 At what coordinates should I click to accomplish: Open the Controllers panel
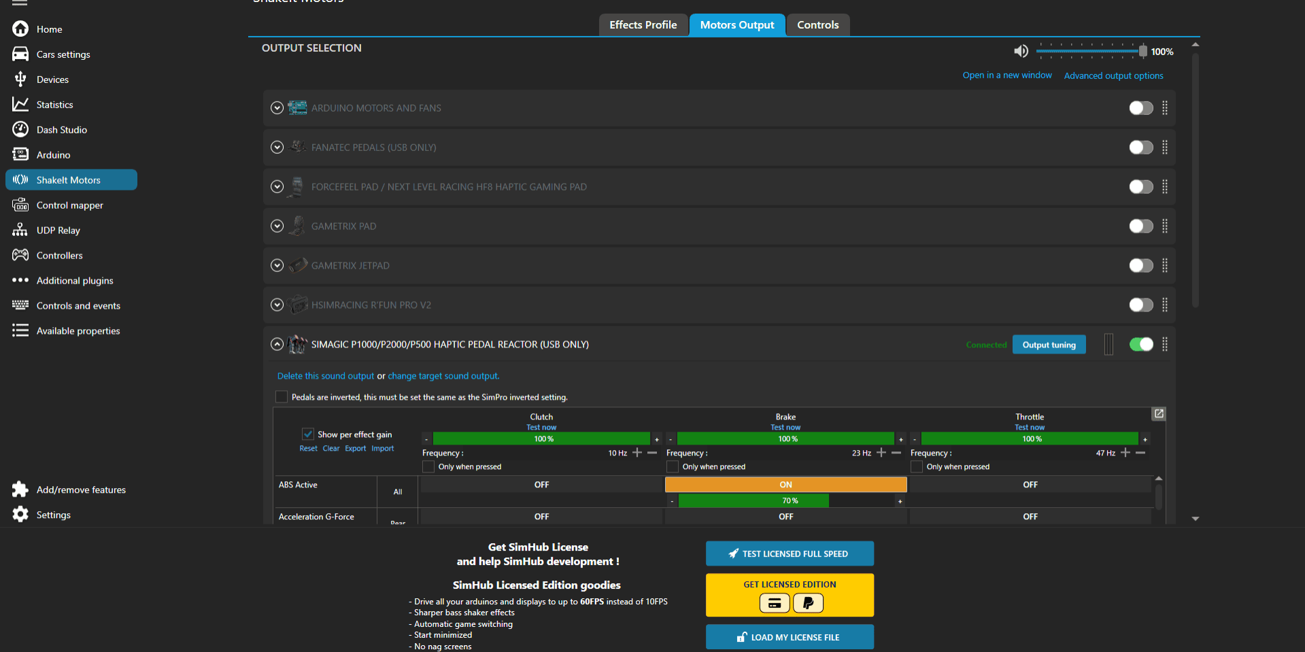60,255
